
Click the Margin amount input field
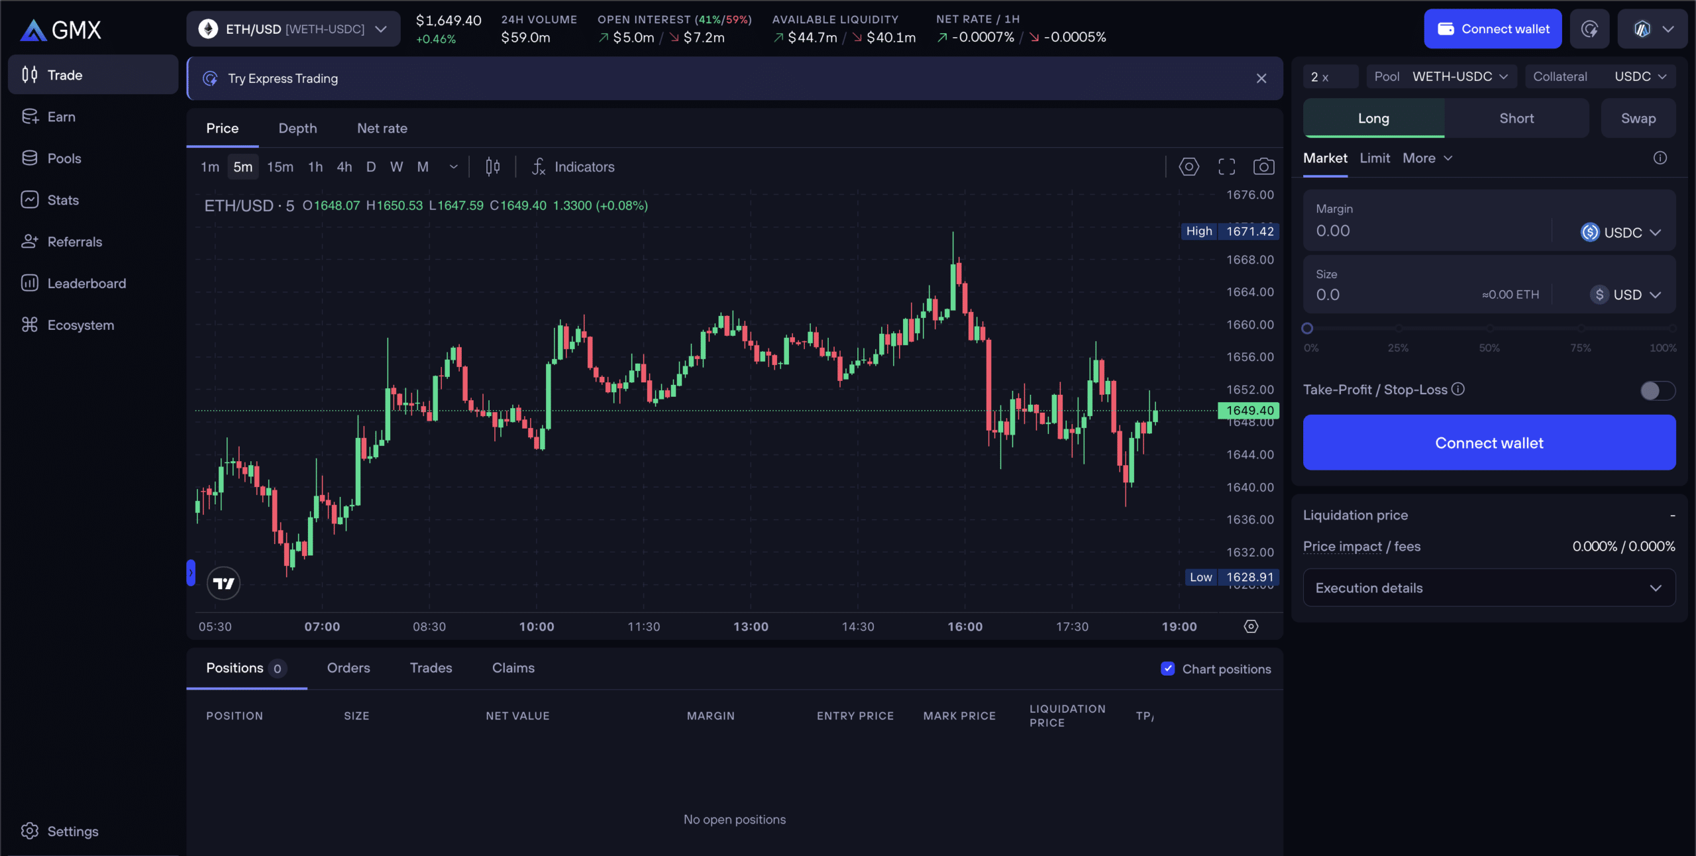pos(1431,231)
